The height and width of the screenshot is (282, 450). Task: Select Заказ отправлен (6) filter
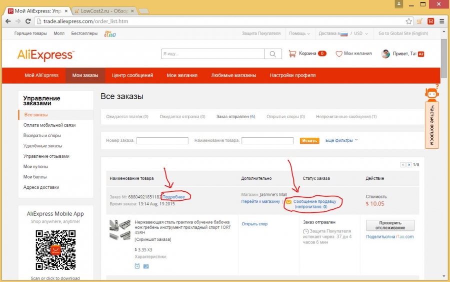[235, 117]
